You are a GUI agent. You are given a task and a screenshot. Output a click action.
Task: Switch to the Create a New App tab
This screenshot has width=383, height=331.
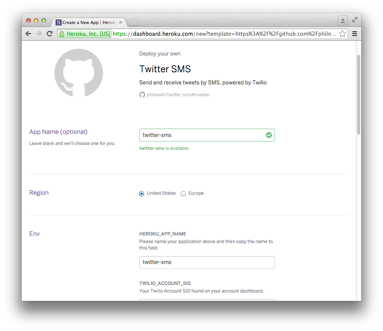pos(88,22)
